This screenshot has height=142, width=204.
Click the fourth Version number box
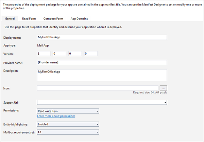click(90, 54)
